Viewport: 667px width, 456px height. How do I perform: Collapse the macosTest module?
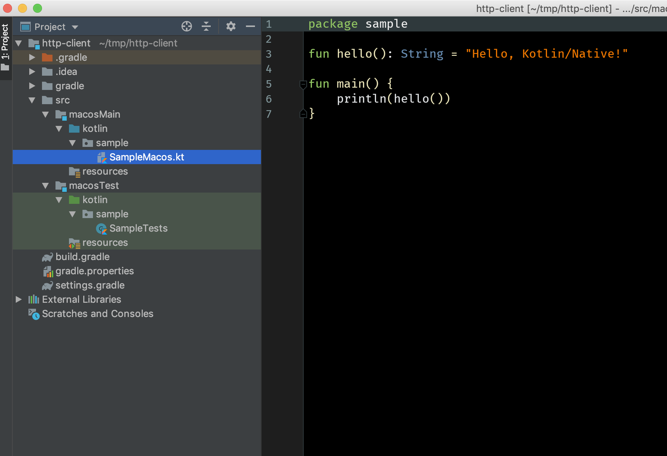tap(45, 185)
